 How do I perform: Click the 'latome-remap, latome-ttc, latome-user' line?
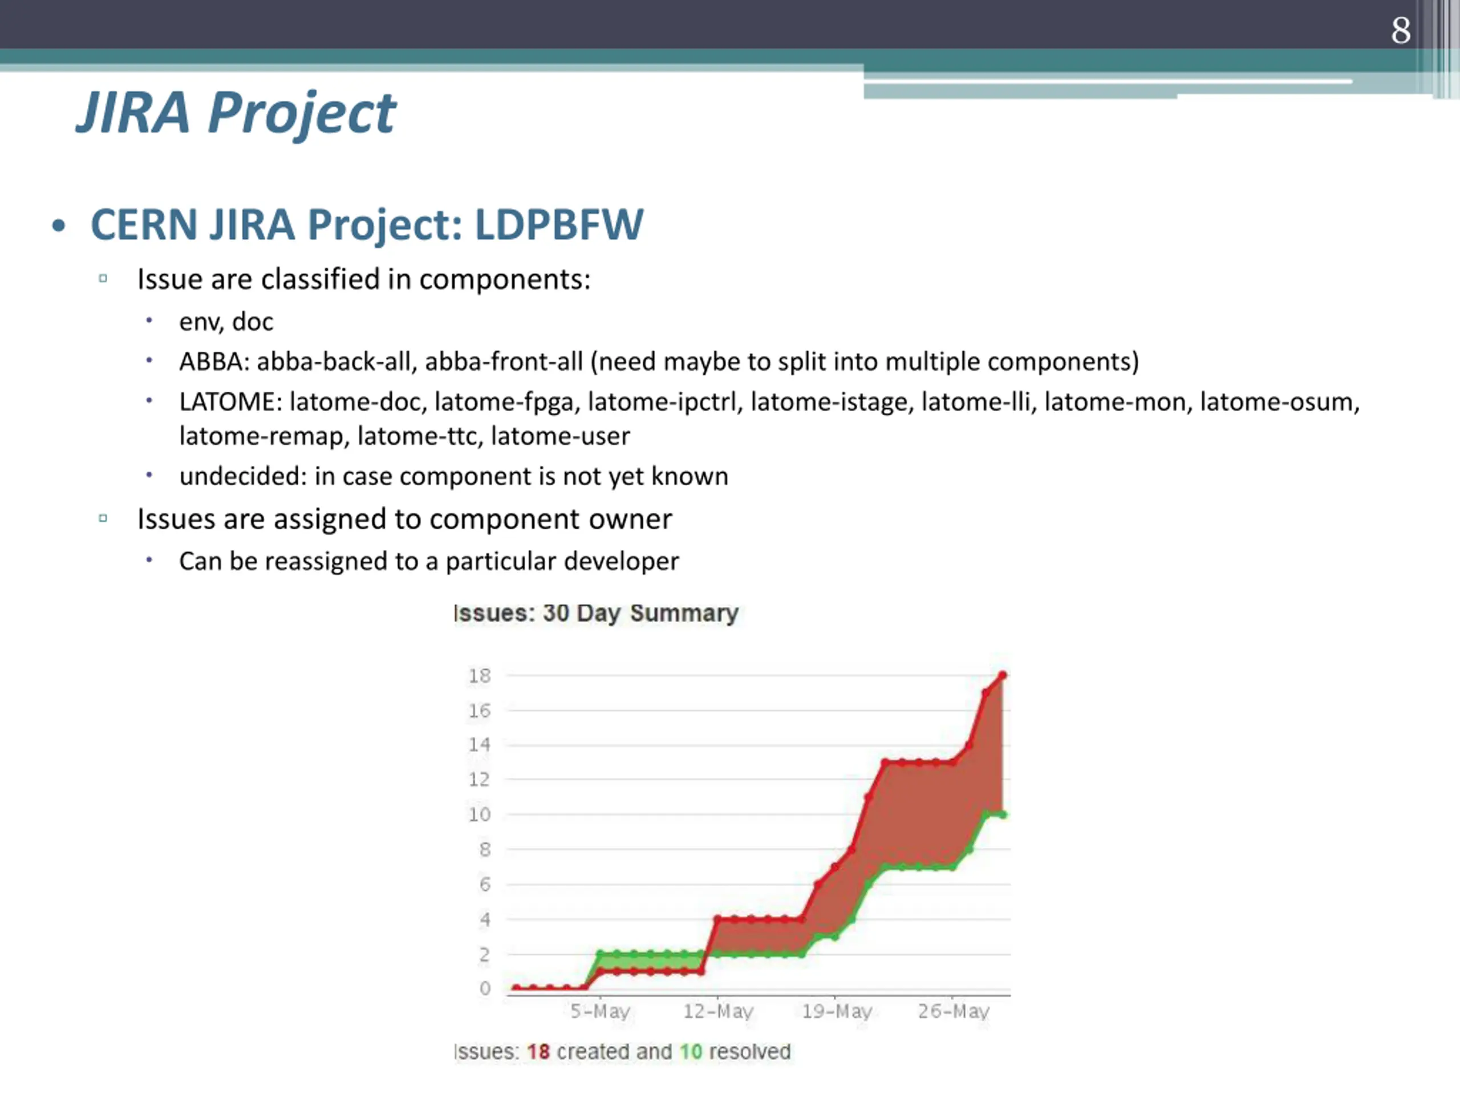click(404, 436)
